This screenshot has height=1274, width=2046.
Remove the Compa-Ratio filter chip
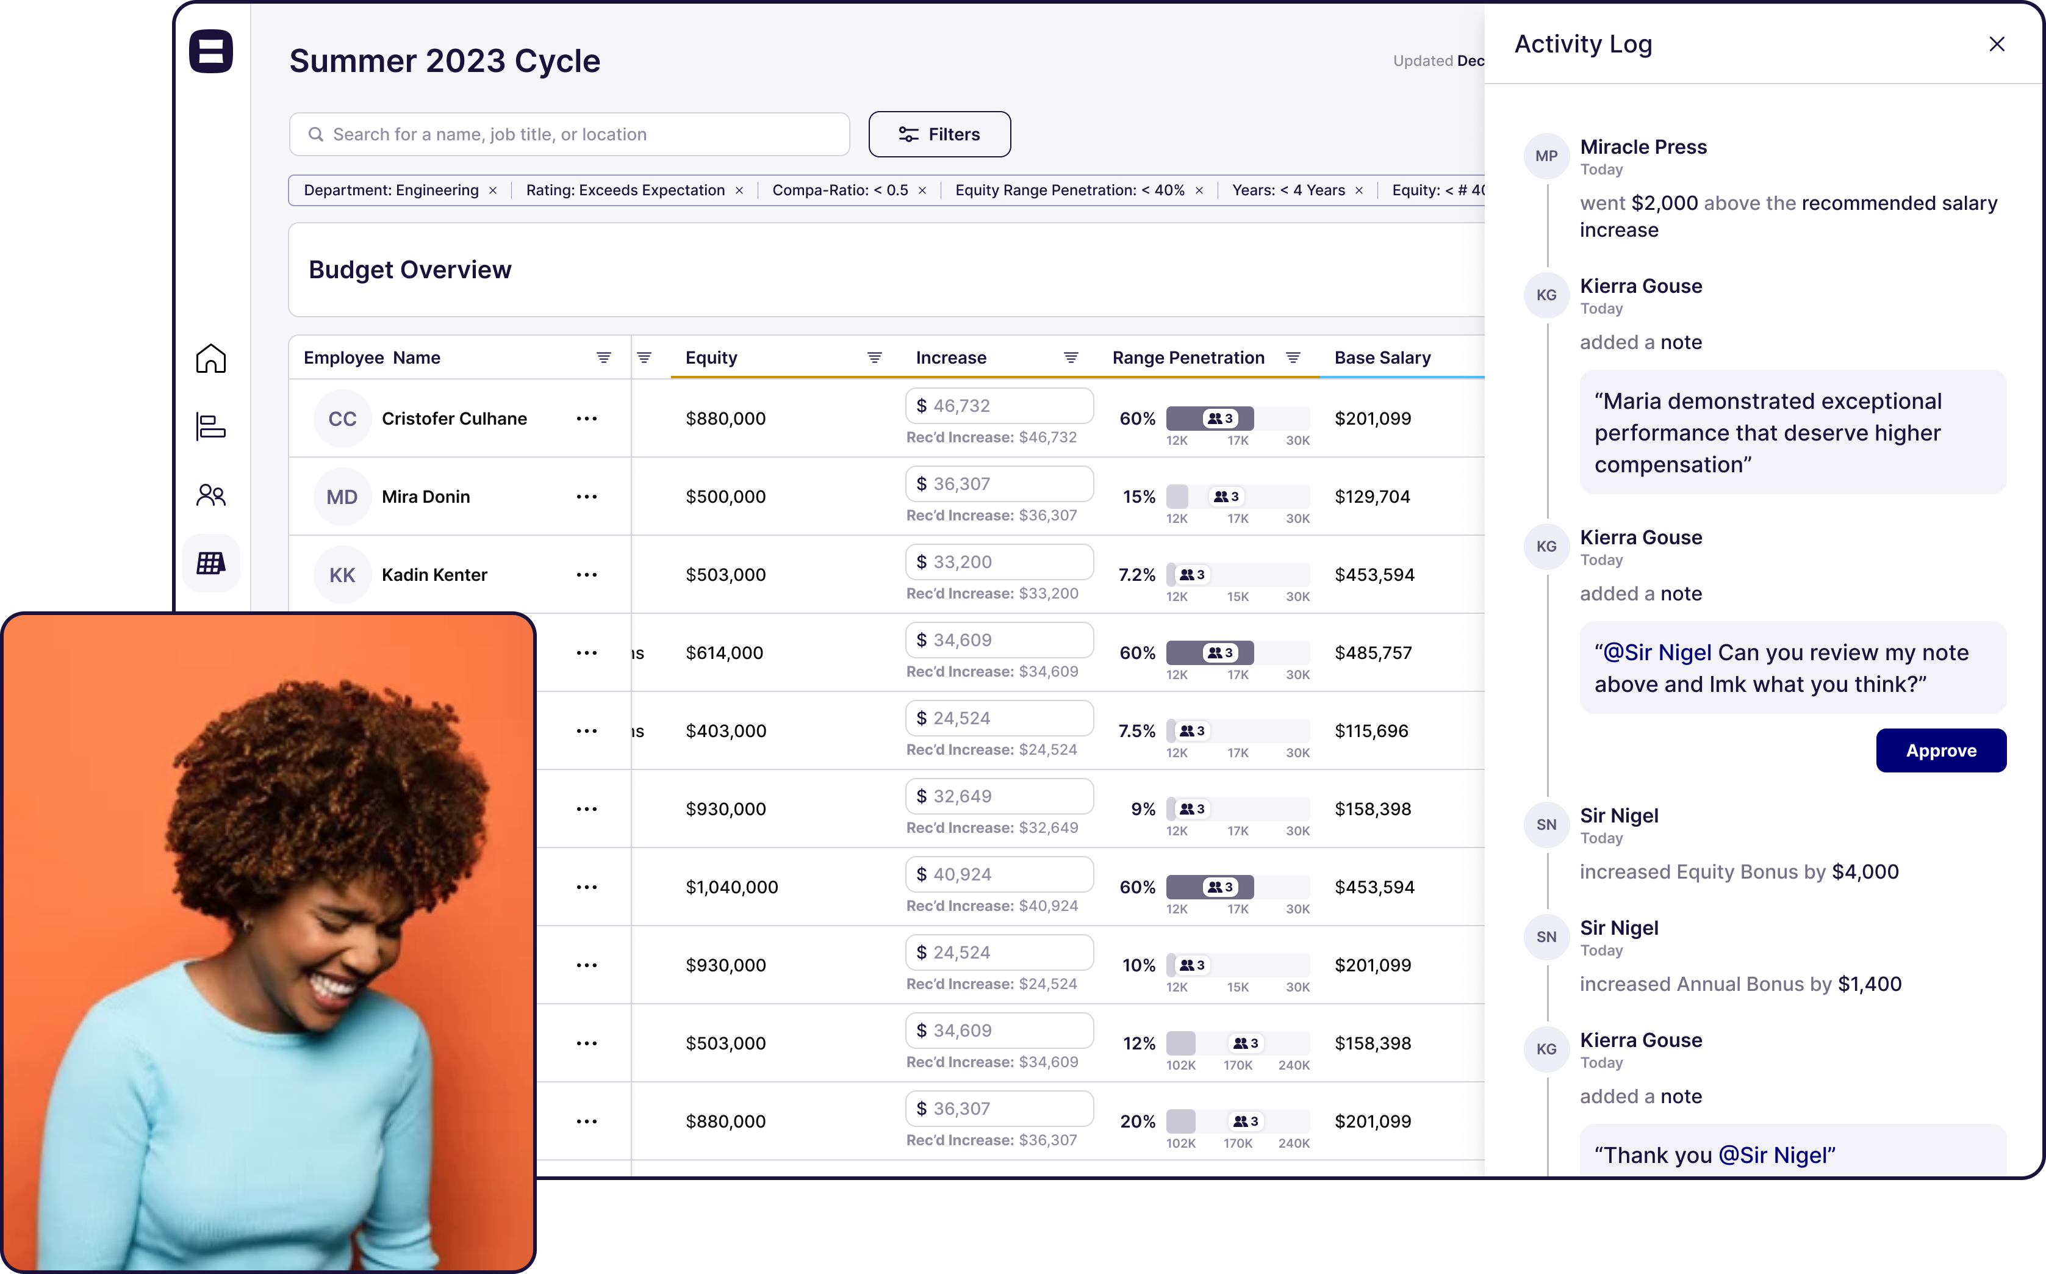[922, 190]
